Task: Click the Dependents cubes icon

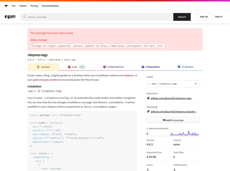Action: [x=143, y=67]
